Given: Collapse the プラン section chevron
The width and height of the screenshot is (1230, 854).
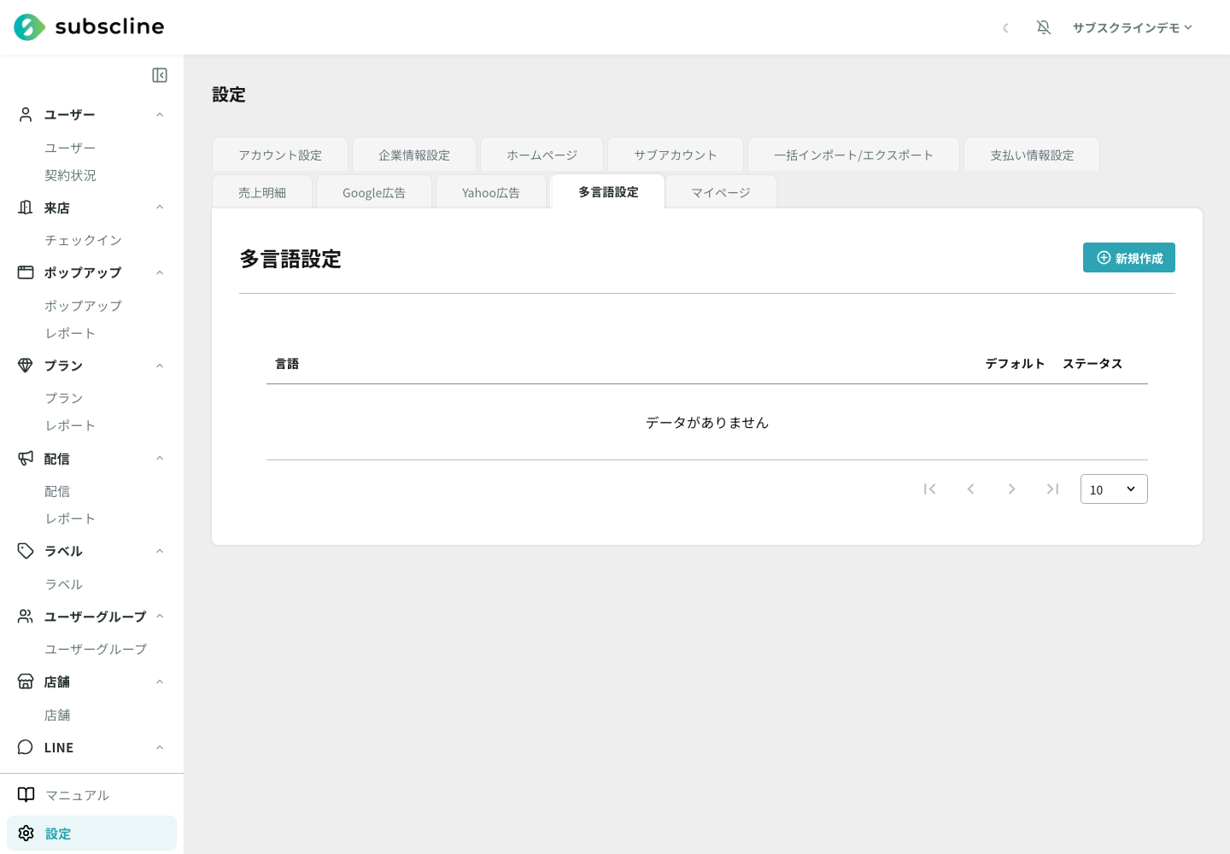Looking at the screenshot, I should 160,366.
